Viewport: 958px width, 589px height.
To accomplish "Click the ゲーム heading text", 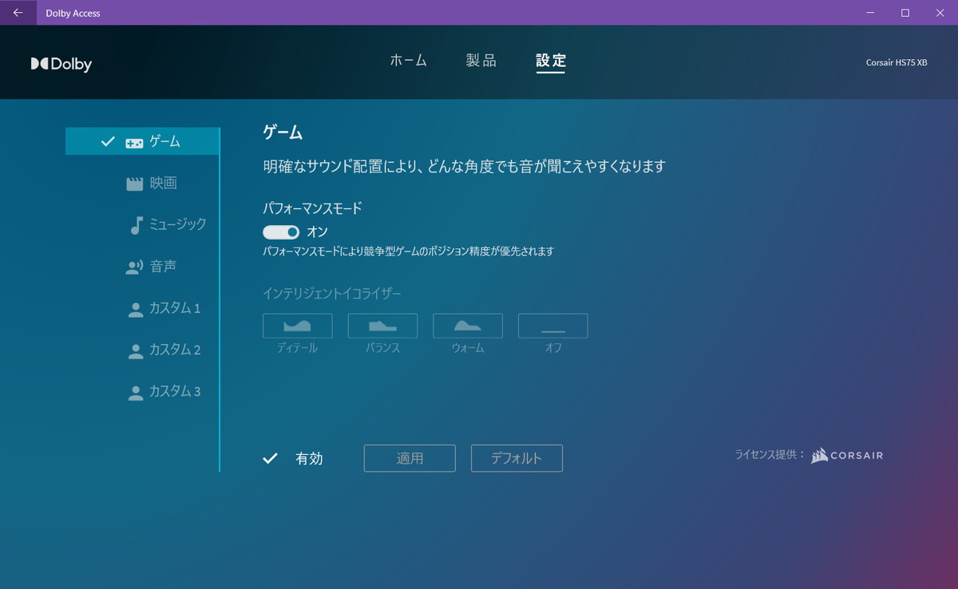I will point(283,132).
